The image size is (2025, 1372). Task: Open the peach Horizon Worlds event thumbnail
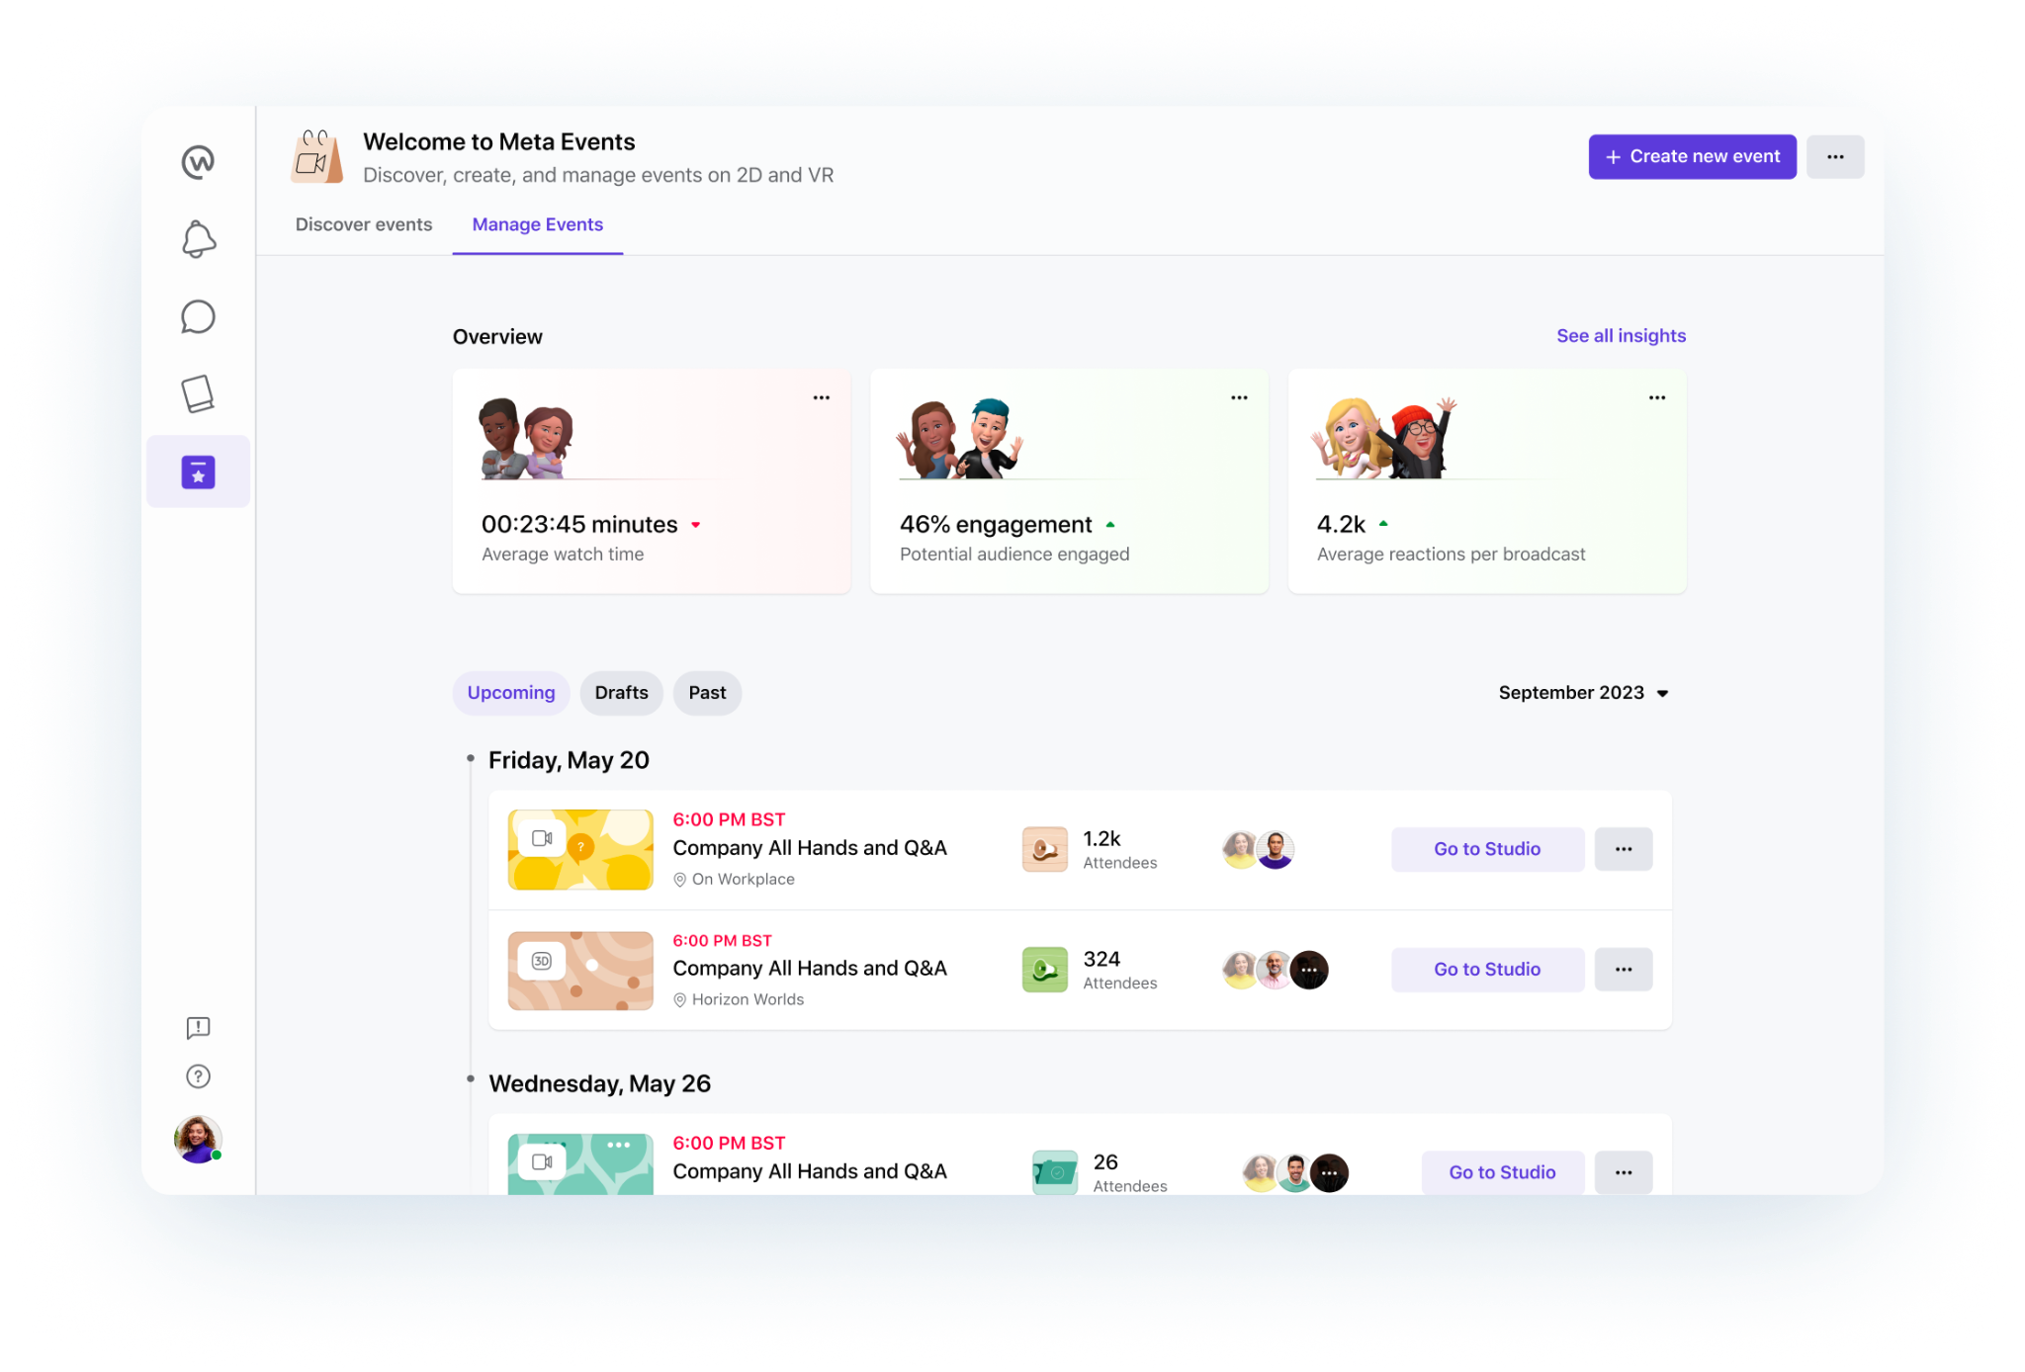point(580,971)
